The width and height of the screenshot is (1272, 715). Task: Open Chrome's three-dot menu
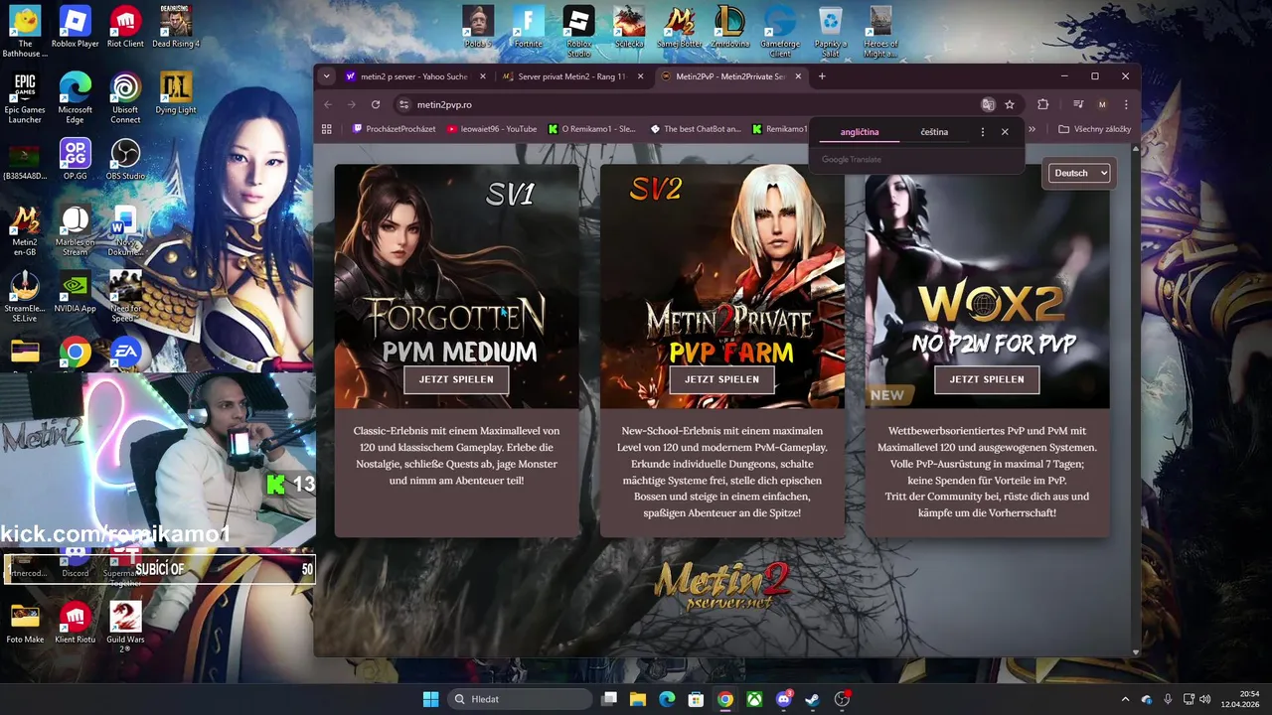[x=1126, y=104]
